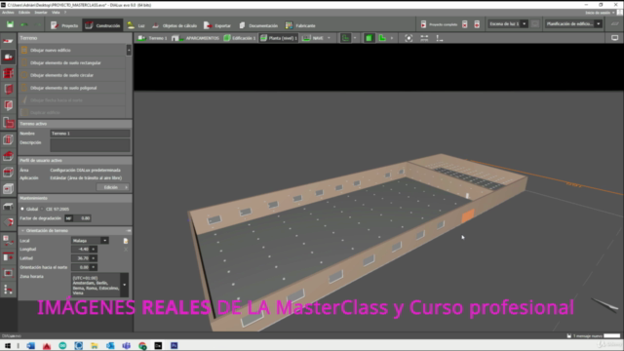Click the undo arrow icon
Viewport: 624px width, 351px height.
coord(24,24)
